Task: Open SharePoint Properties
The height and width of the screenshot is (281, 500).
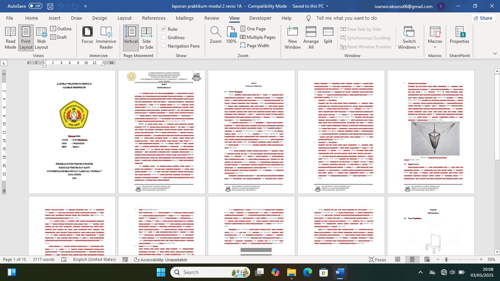Action: click(459, 35)
